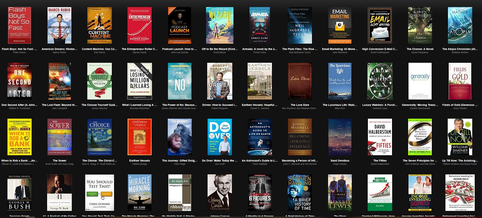Open Retirement Investing for Income Only cover
Image resolution: width=482 pixels, height=218 pixels.
(460, 193)
